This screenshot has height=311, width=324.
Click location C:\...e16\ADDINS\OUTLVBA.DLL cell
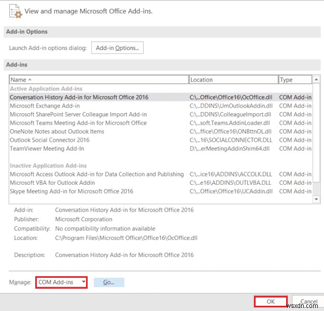click(230, 183)
